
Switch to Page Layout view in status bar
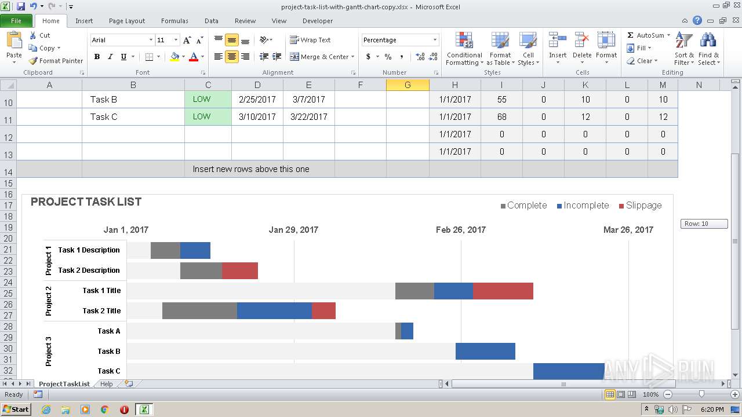tap(621, 394)
